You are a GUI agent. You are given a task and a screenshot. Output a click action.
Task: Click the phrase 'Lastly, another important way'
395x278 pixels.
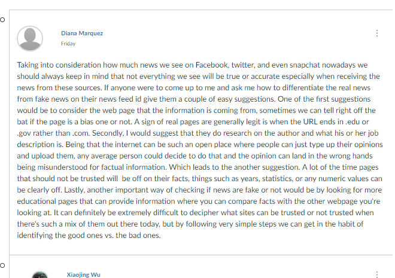[114, 190]
